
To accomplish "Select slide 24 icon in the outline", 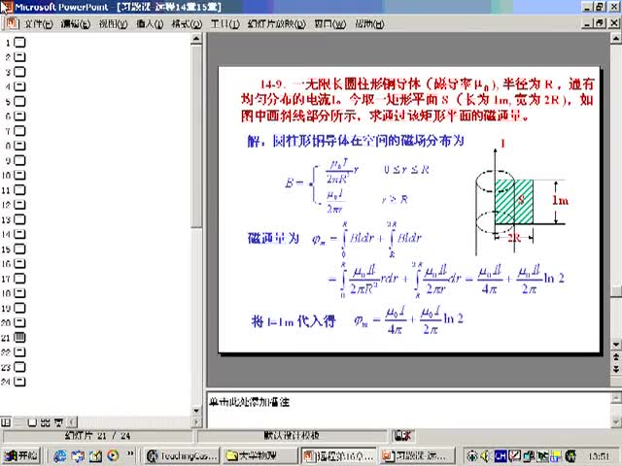I will pos(19,382).
